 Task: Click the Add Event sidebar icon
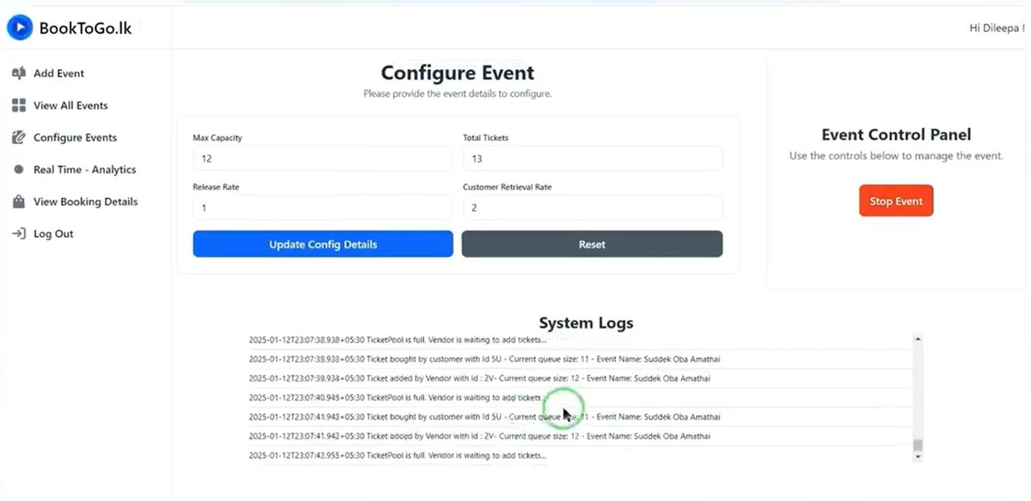19,73
